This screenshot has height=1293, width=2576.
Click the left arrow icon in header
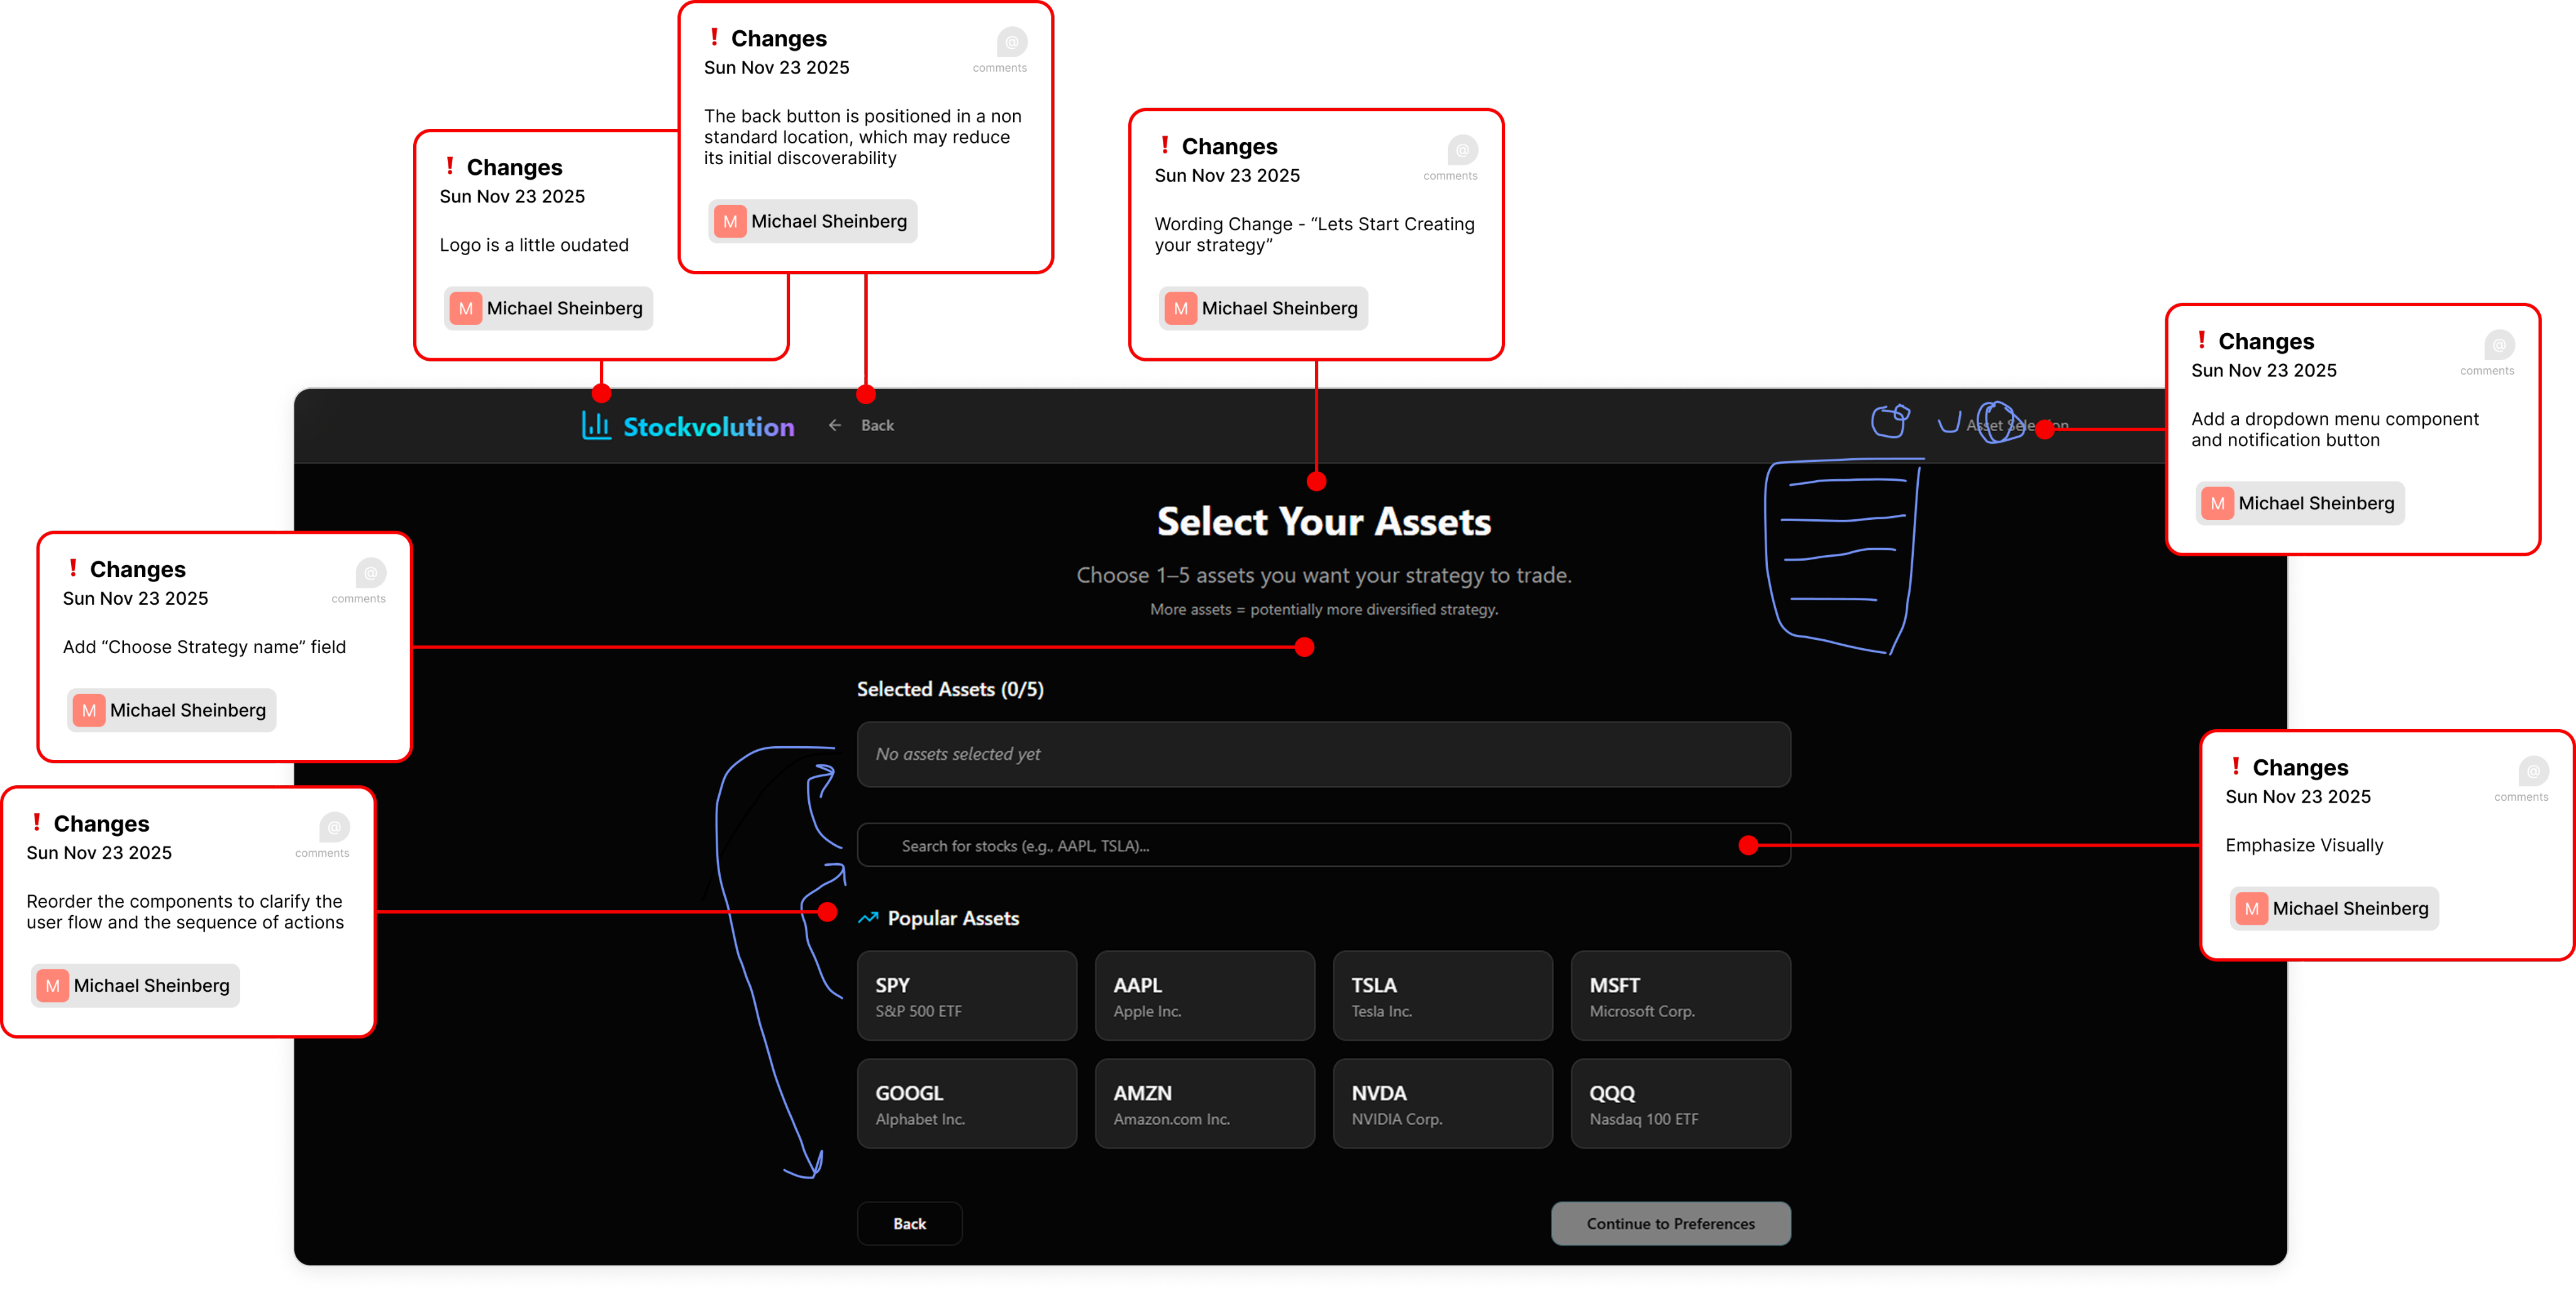835,426
